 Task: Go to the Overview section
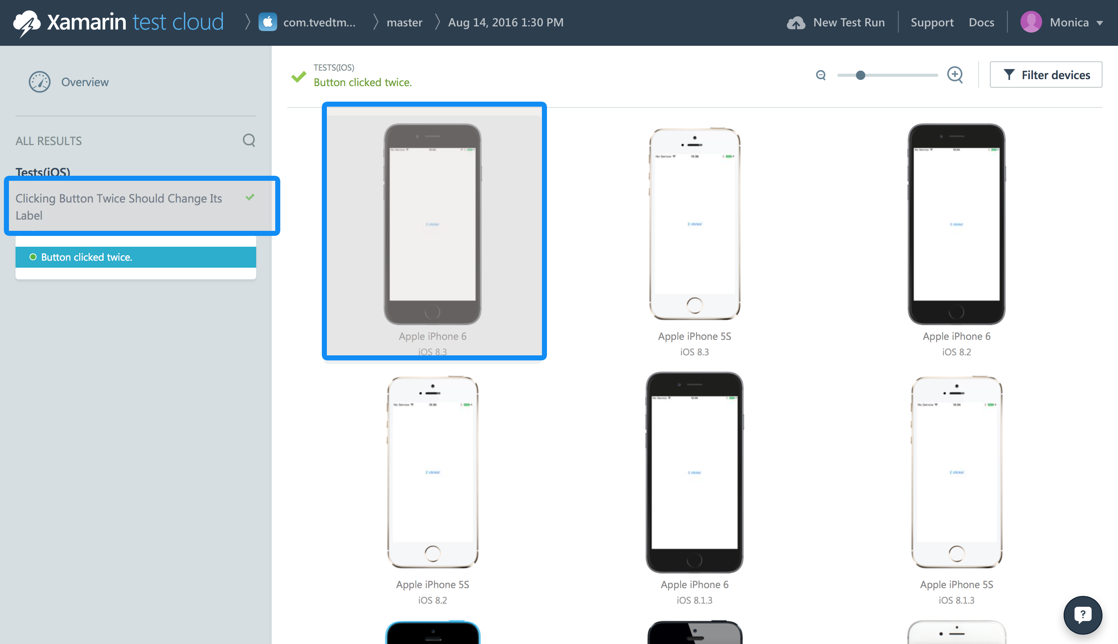coord(85,82)
